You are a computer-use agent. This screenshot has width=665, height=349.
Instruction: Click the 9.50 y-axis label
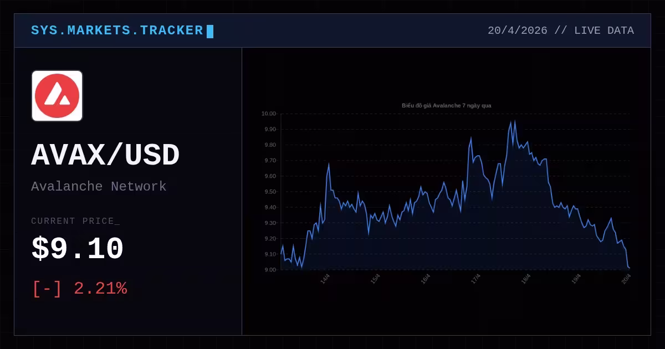point(270,192)
